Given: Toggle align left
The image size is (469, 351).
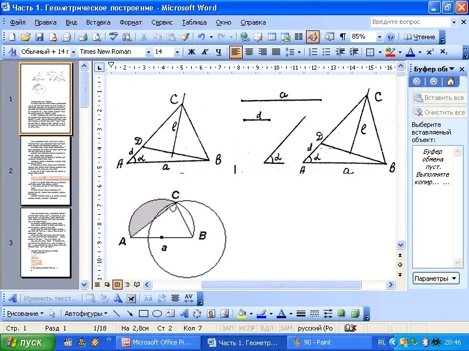Looking at the screenshot, I should pyautogui.click(x=236, y=52).
